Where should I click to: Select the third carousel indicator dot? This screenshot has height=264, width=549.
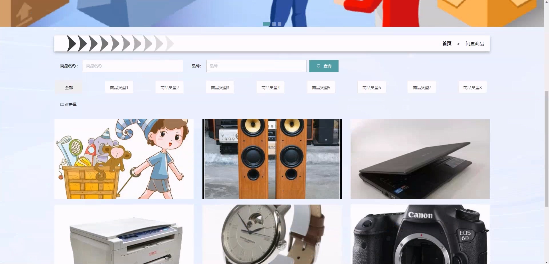click(280, 24)
